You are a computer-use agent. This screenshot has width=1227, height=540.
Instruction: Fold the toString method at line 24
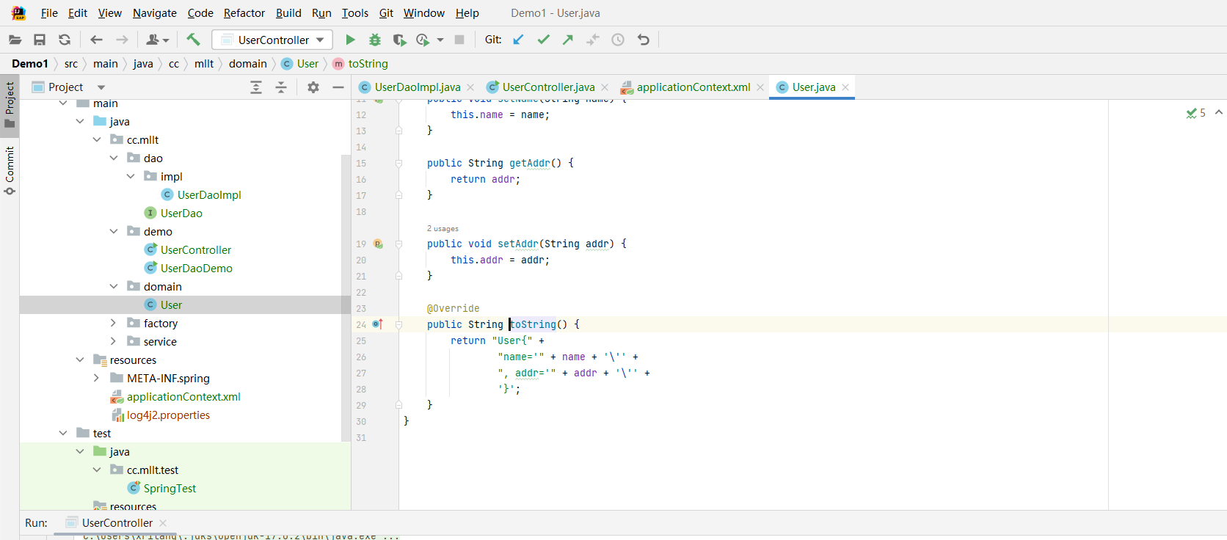coord(398,324)
